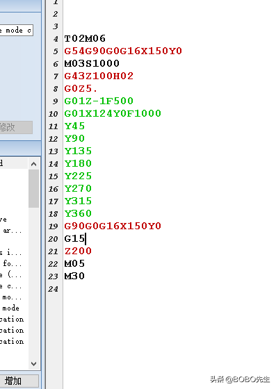The image size is (276, 389).
Task: Click the green line Y225
Action: tap(78, 176)
